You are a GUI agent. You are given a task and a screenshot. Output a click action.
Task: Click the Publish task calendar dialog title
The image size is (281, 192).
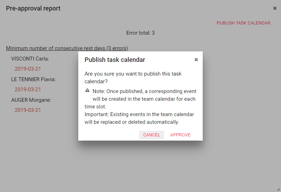coord(115,60)
